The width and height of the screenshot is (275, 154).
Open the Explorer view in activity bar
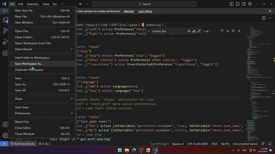(5, 20)
